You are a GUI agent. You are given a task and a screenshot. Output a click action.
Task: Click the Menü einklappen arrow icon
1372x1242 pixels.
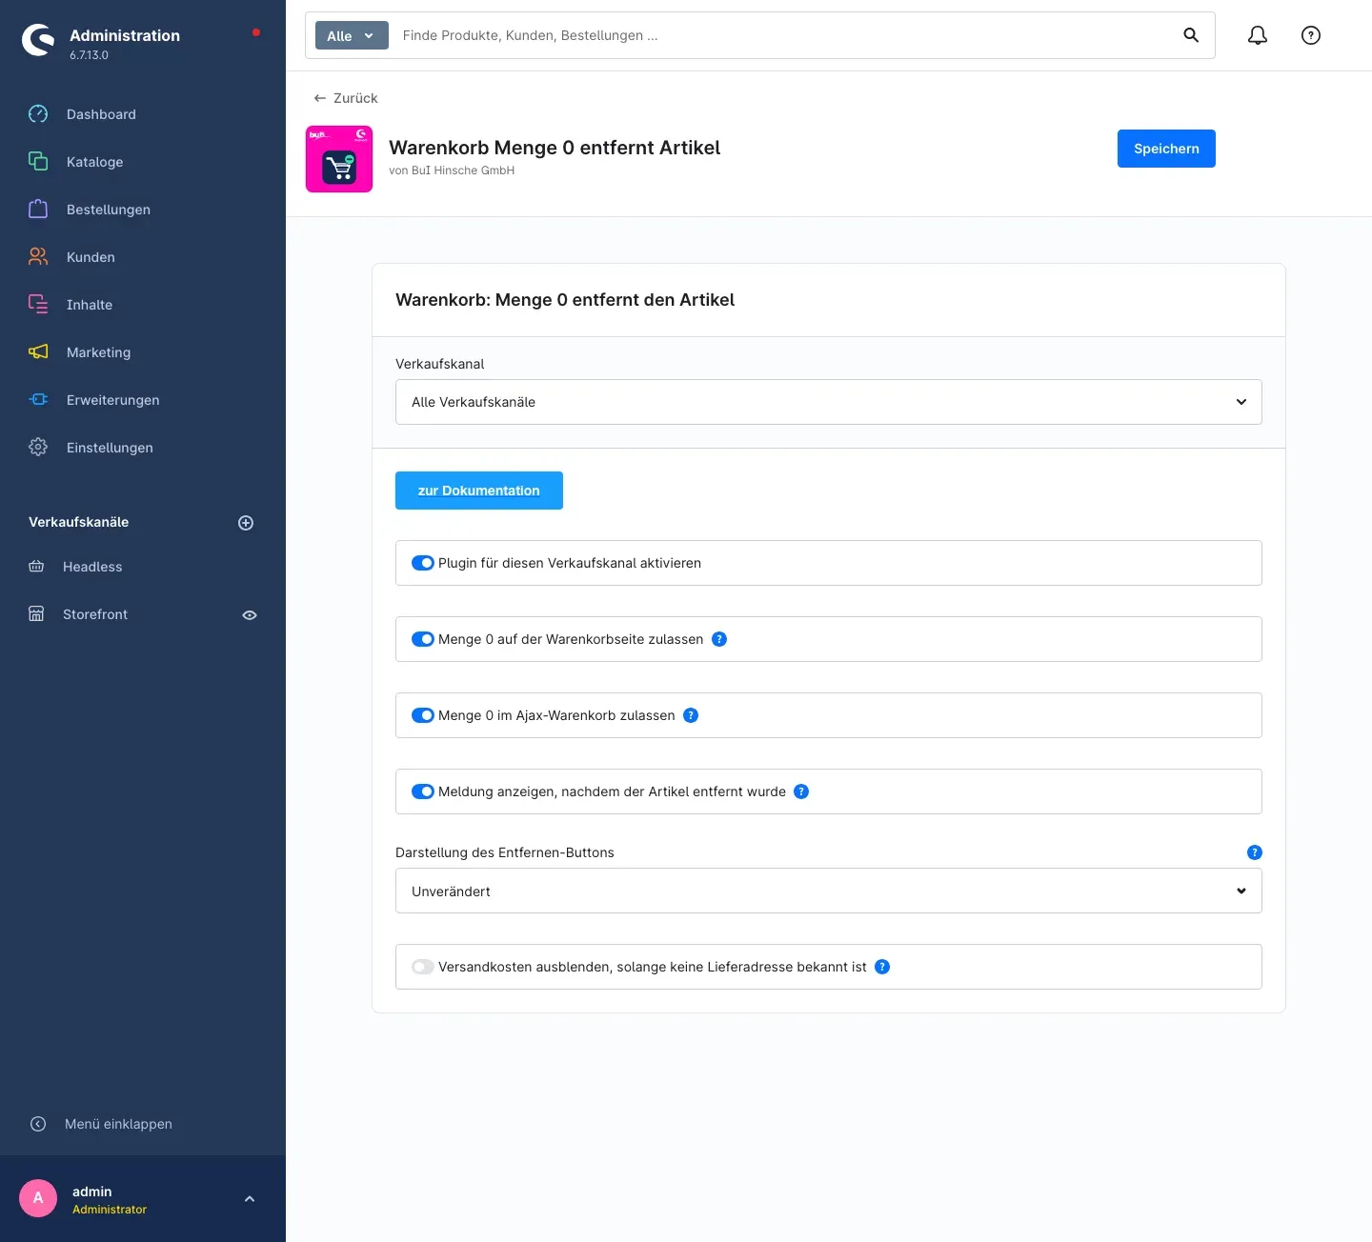coord(38,1124)
